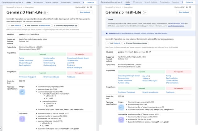The width and height of the screenshot is (198, 131).
Task: Click Documents icon in Gemini 2.5 specifications
Action: [121, 120]
